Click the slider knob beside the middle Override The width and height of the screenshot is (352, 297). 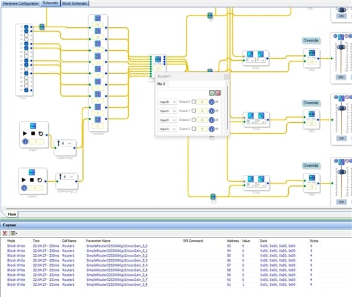coord(341,109)
